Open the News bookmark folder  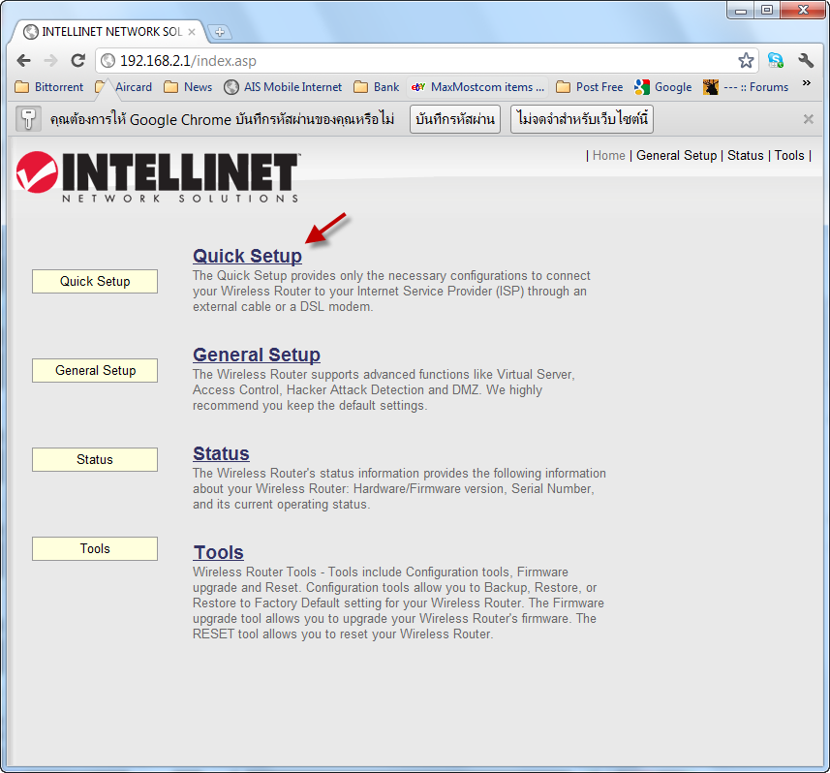188,87
